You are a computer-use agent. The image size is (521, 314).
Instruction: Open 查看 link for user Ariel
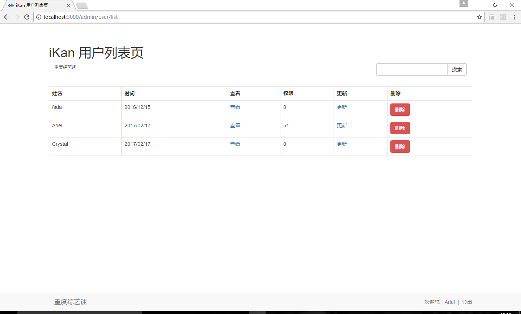coord(235,126)
